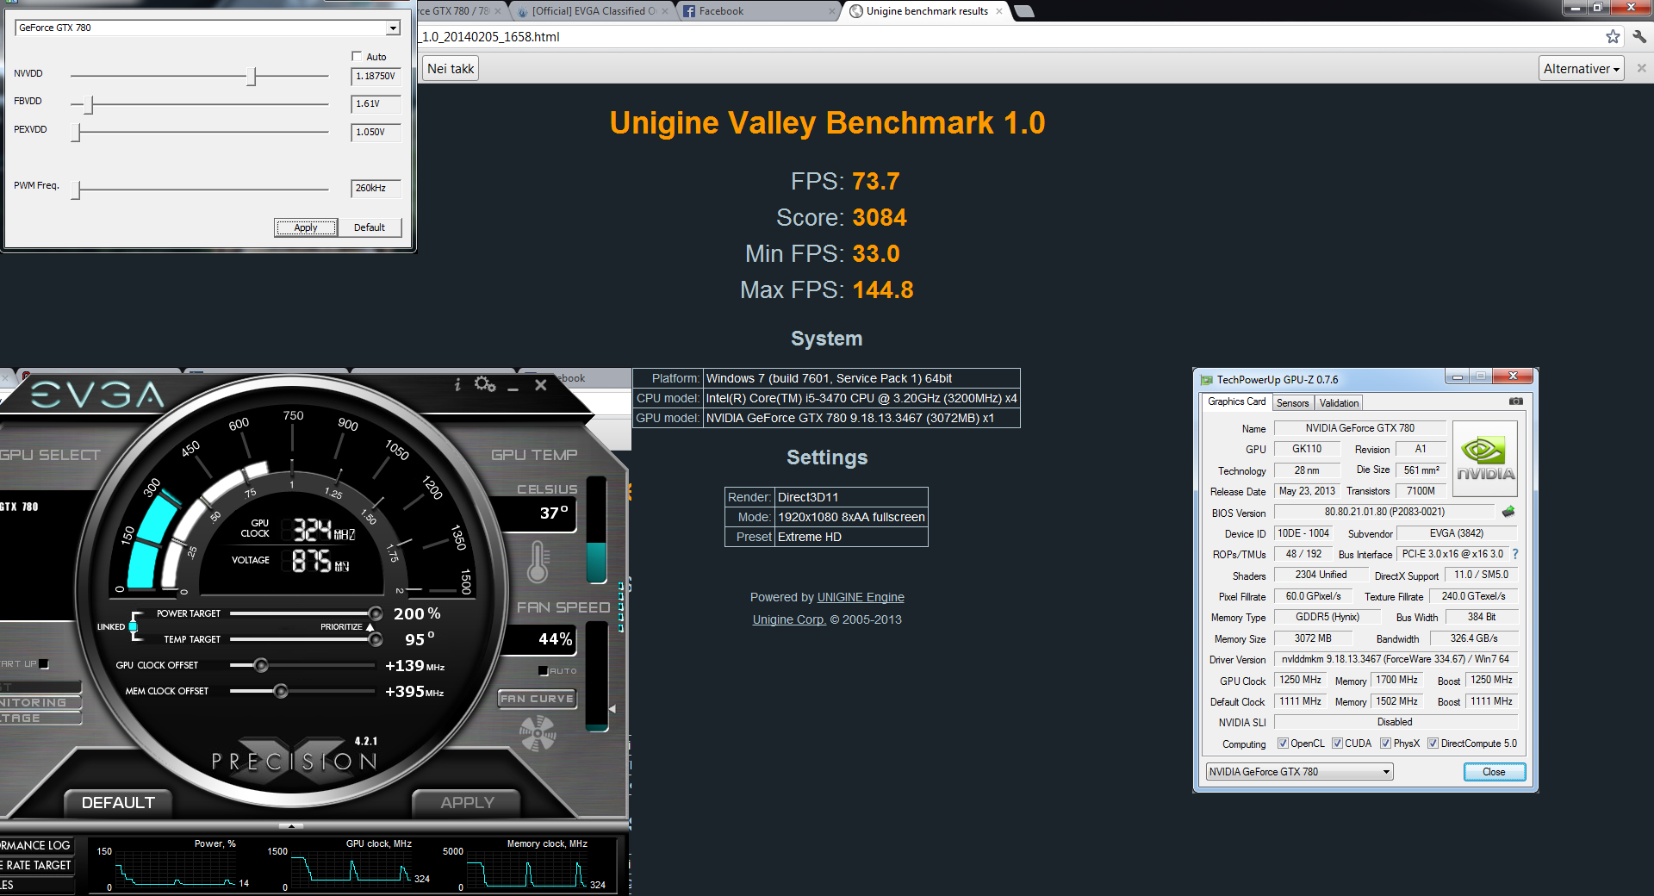This screenshot has height=896, width=1654.
Task: Click the NVVDD voltage slider handle
Action: point(252,76)
